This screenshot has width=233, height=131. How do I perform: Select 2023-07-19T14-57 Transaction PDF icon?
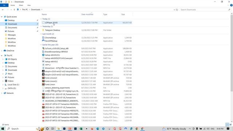[43, 104]
